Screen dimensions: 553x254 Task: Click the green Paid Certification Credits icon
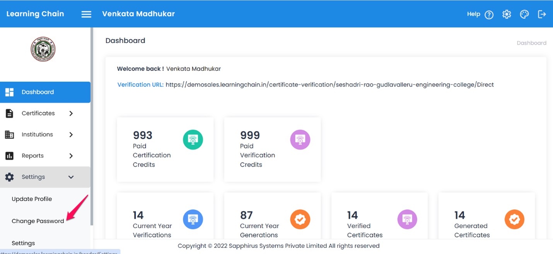point(193,140)
